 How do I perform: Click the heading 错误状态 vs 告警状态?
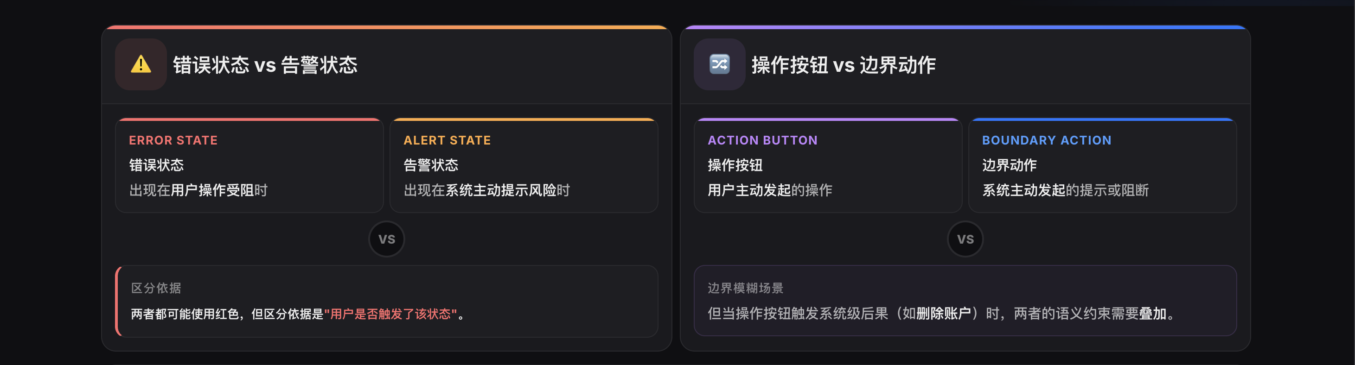click(x=265, y=65)
